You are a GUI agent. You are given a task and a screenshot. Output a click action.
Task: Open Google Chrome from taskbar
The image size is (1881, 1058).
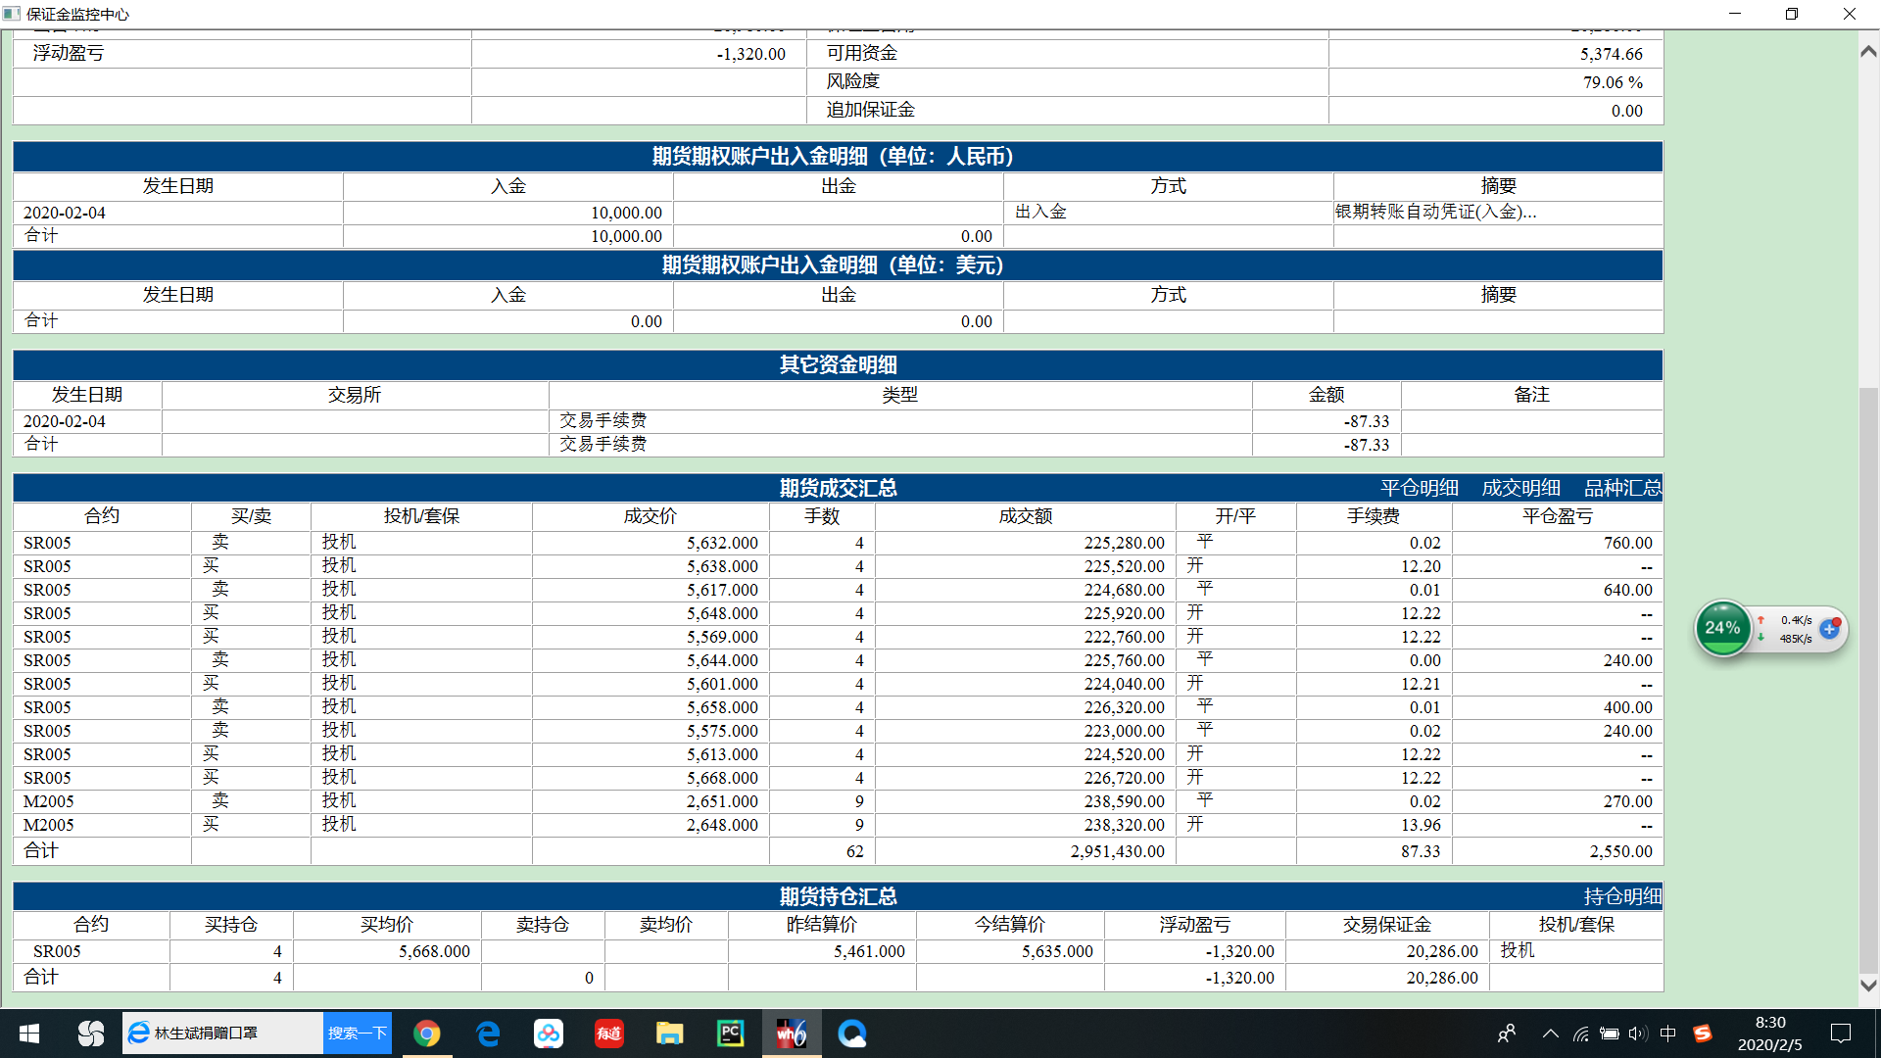426,1034
